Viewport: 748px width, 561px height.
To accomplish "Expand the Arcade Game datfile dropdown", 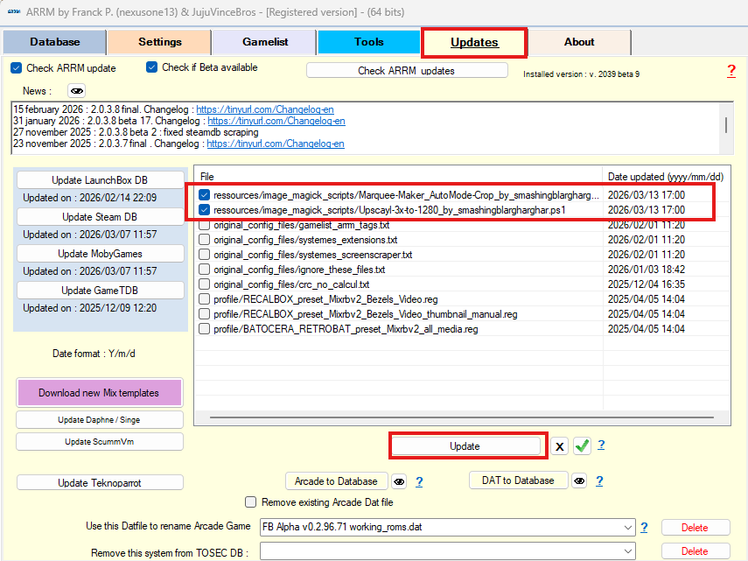I will (x=626, y=528).
